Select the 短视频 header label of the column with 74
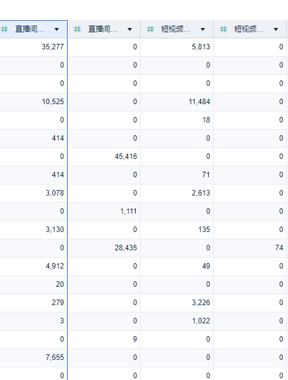The image size is (288, 380). point(248,29)
